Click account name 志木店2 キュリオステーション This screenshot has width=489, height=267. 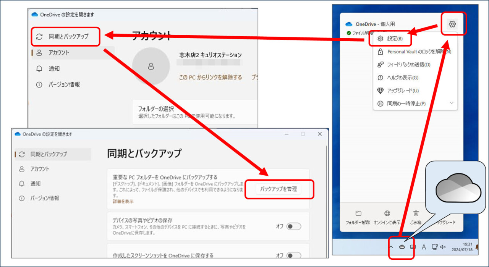[210, 55]
